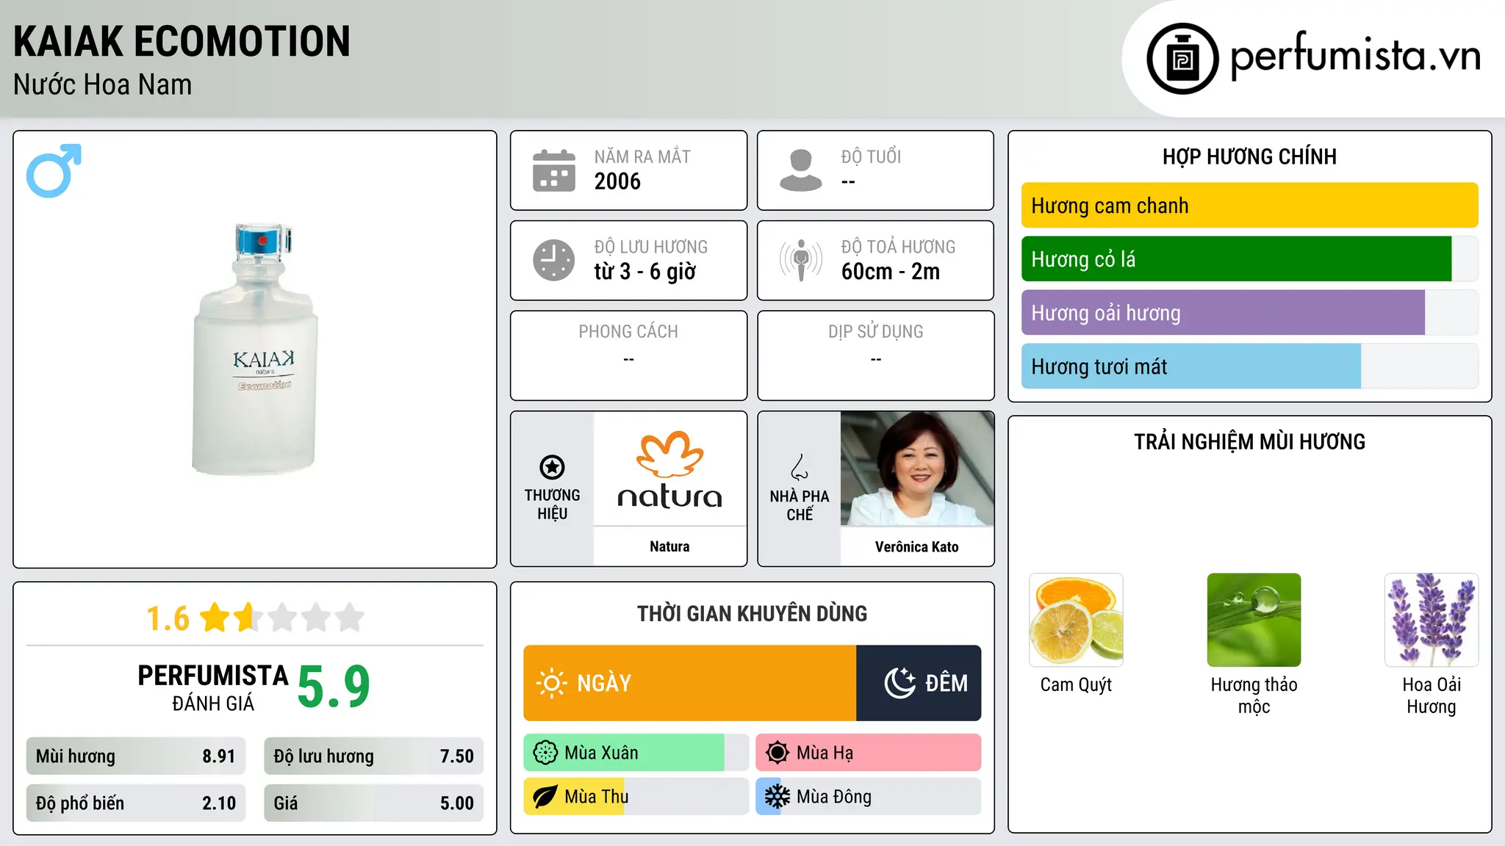Select the Ngày daytime segment
This screenshot has width=1505, height=846.
click(690, 683)
